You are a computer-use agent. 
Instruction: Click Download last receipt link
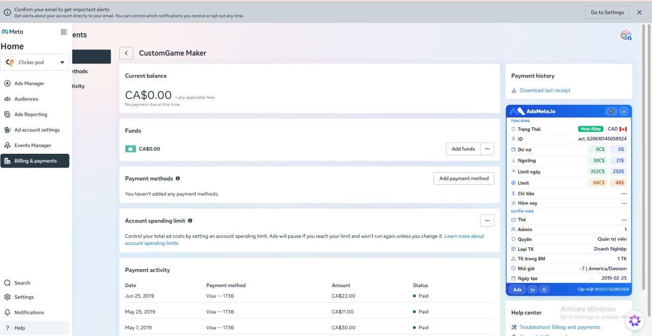(x=545, y=91)
